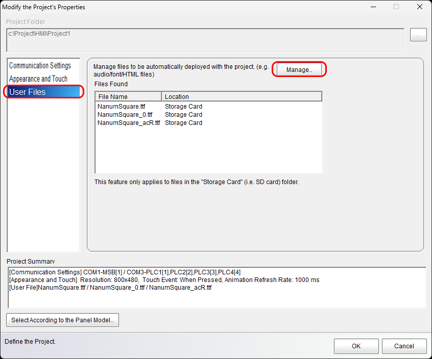Open the Communication Settings section
The image size is (432, 359).
click(40, 66)
